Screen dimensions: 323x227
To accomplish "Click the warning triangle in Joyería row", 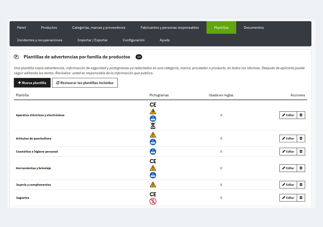I will click(x=153, y=185).
